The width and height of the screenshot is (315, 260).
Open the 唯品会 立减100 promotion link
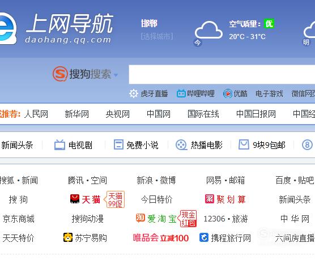pos(160,238)
